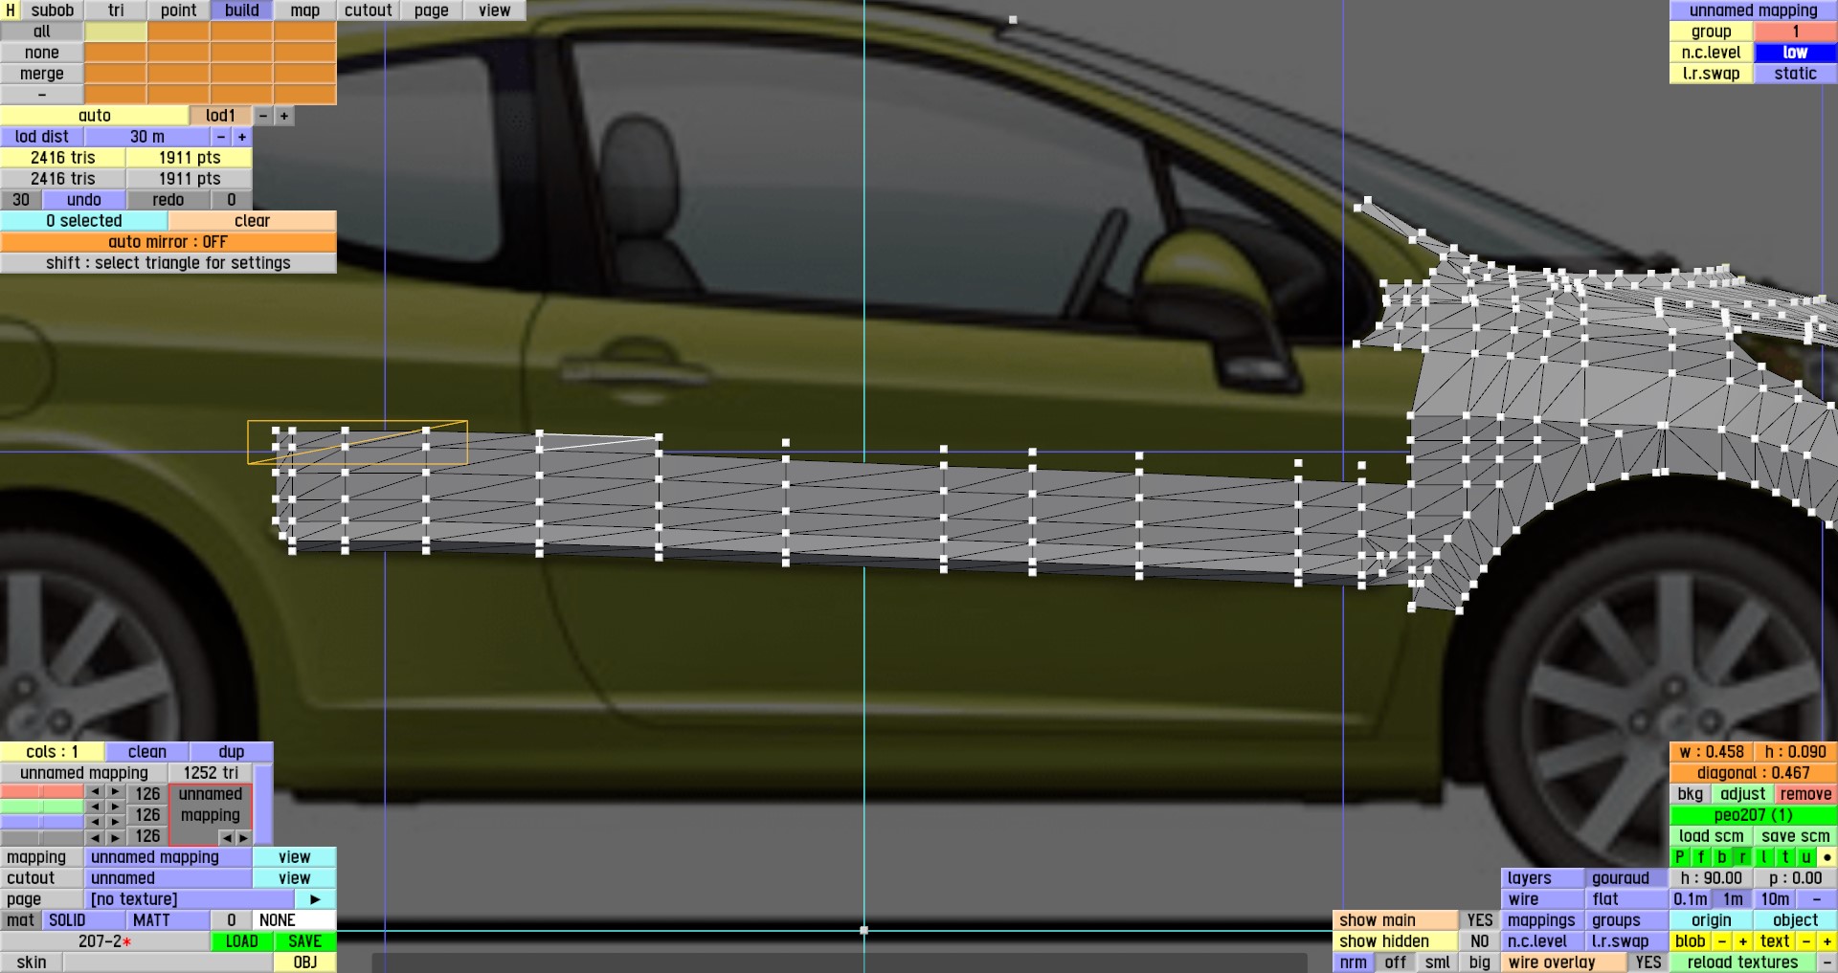Click the green LOAD button
Image resolution: width=1838 pixels, height=973 pixels.
(x=242, y=941)
